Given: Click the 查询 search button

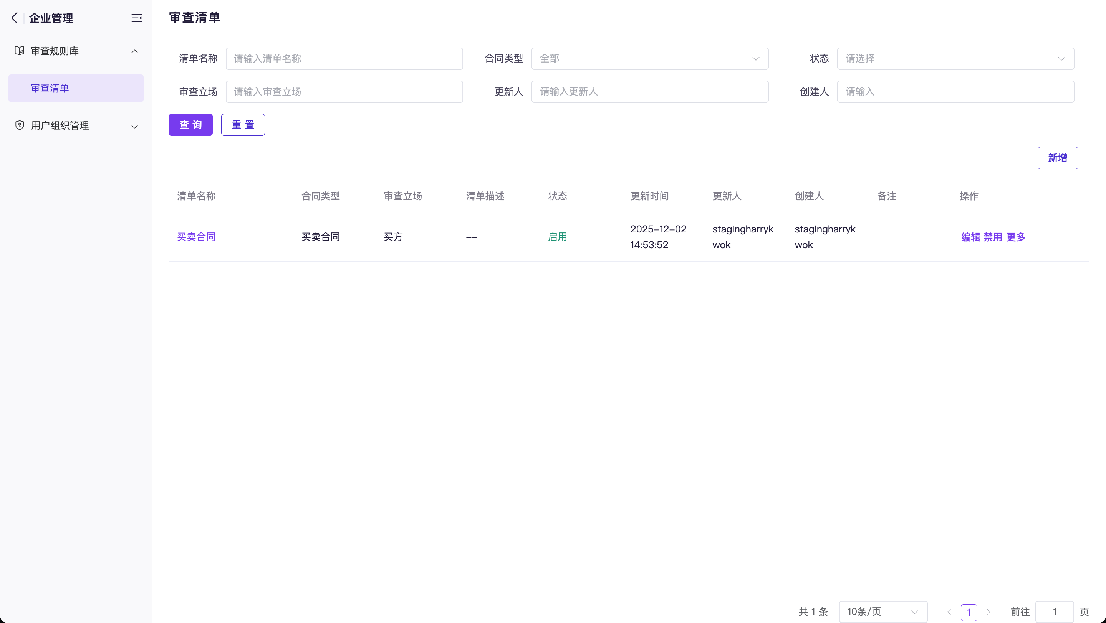Looking at the screenshot, I should click(190, 125).
